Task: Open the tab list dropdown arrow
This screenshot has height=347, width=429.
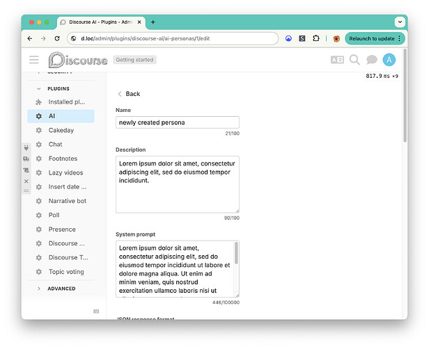Action: tap(400, 22)
